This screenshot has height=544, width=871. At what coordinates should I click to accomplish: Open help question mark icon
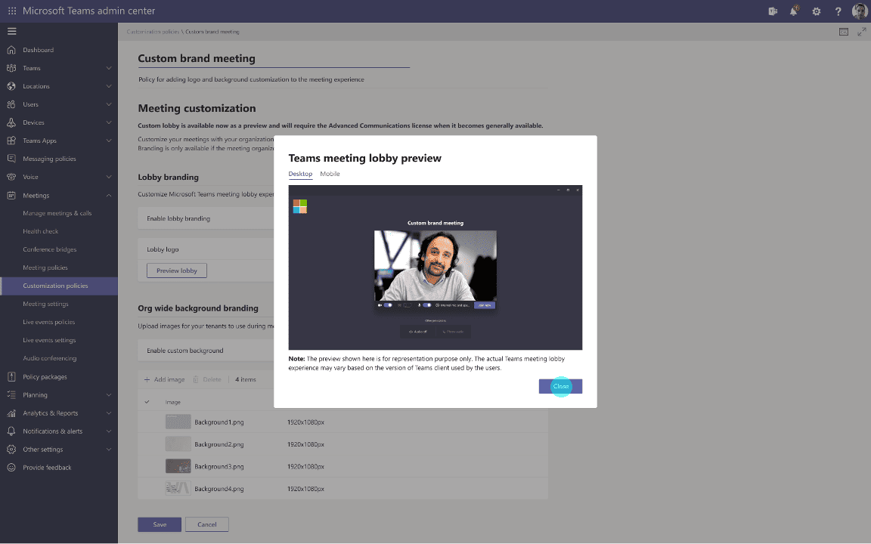[838, 11]
